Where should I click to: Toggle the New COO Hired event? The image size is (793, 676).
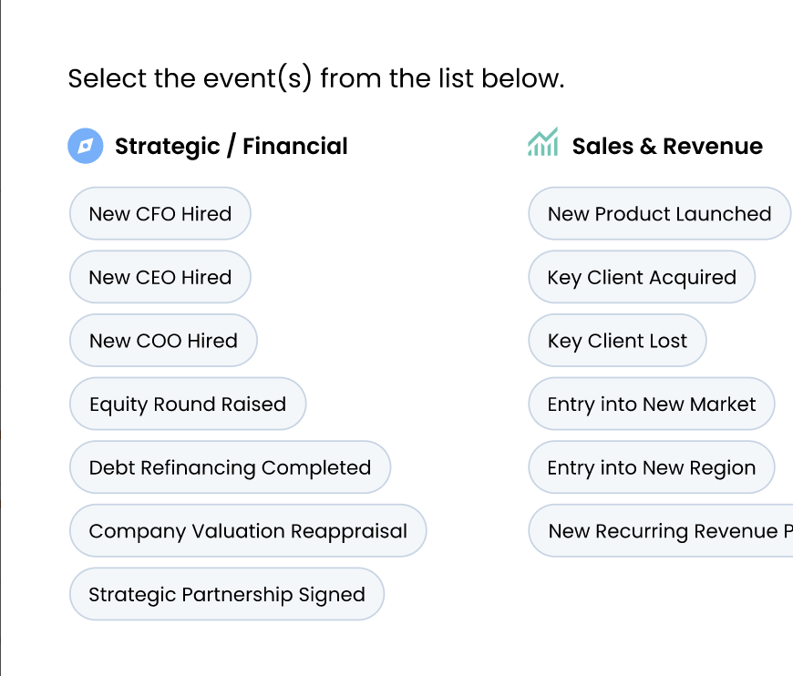pyautogui.click(x=163, y=341)
